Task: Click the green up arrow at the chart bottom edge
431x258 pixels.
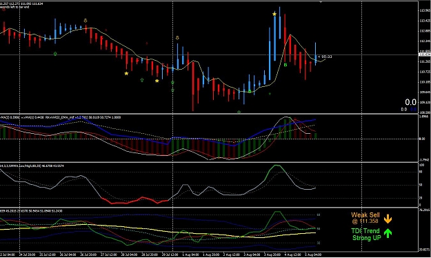Action: coord(239,112)
